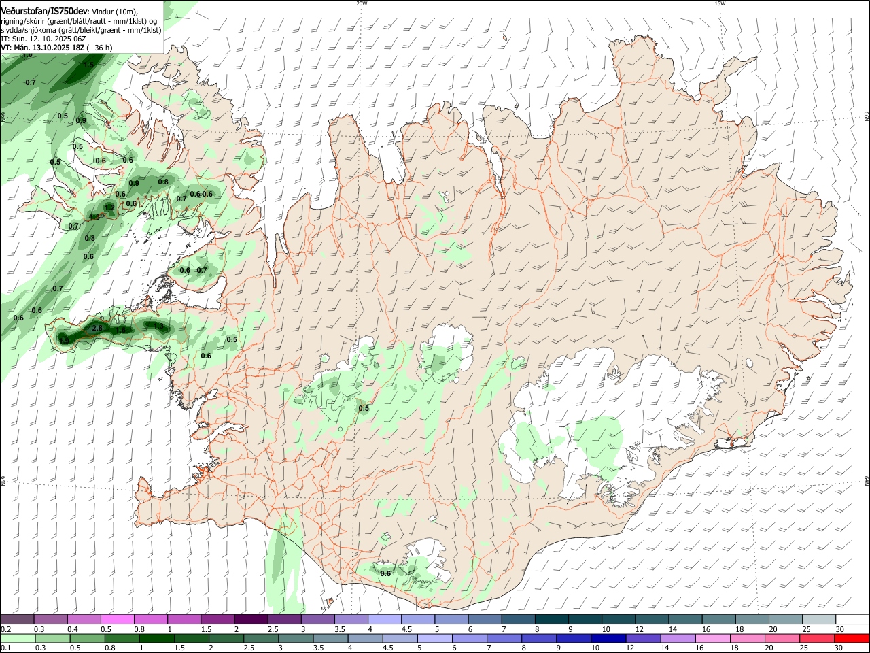870x653 pixels.
Task: Pick the lavender 14–16 rain legend swatch
Action: [x=678, y=638]
